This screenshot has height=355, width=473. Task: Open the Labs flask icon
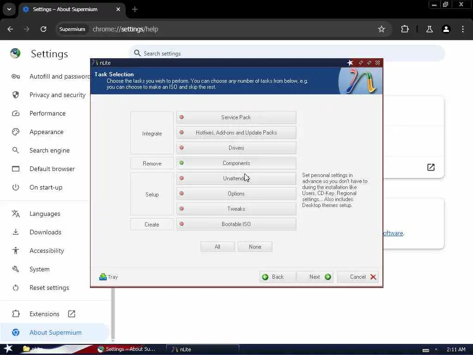click(x=430, y=29)
